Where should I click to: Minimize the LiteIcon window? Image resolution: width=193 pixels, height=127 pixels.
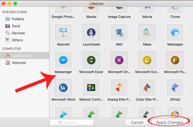click(10, 4)
